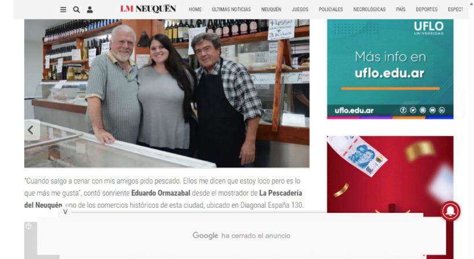This screenshot has width=474, height=259.
Task: Click the UFLO ad YouTube icon
Action: 432,110
